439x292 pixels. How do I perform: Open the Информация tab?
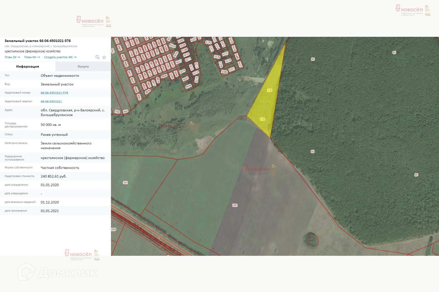tap(28, 67)
